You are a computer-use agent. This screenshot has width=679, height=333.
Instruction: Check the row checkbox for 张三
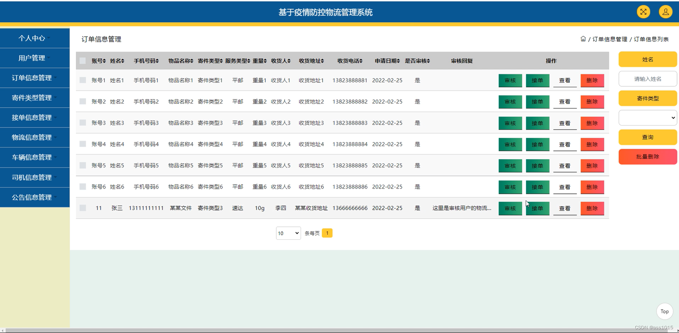pyautogui.click(x=83, y=208)
